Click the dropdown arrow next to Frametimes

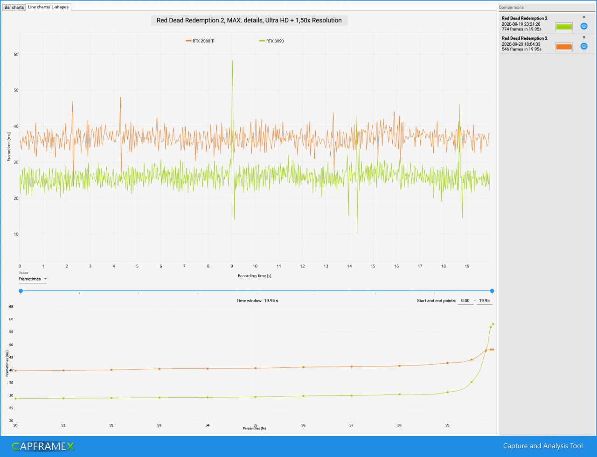tap(45, 279)
